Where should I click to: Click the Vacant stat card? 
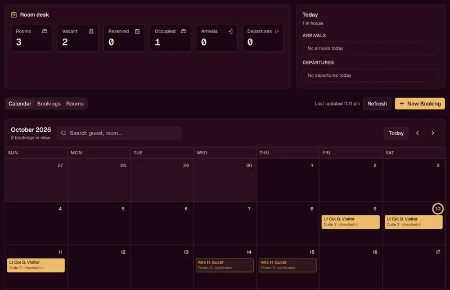[78, 38]
